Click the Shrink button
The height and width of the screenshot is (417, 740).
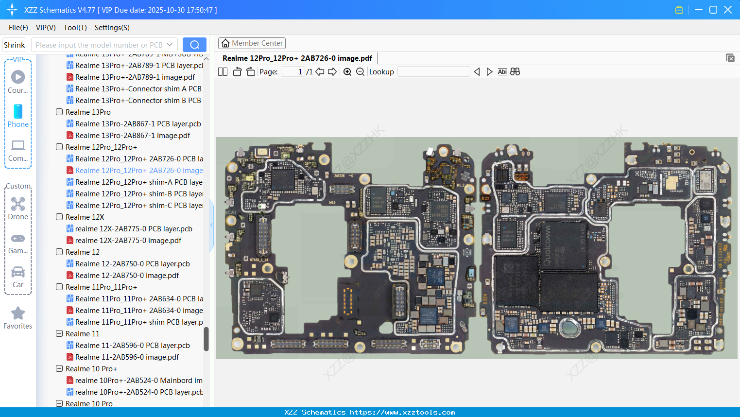pyautogui.click(x=14, y=45)
